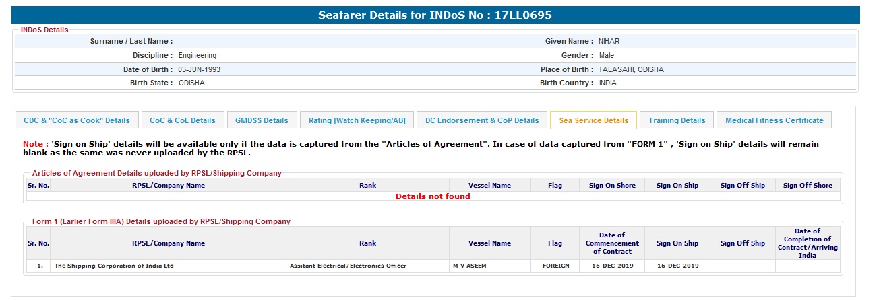Click the Form 1 Vessel Name column header
The width and height of the screenshot is (881, 300).
point(489,243)
